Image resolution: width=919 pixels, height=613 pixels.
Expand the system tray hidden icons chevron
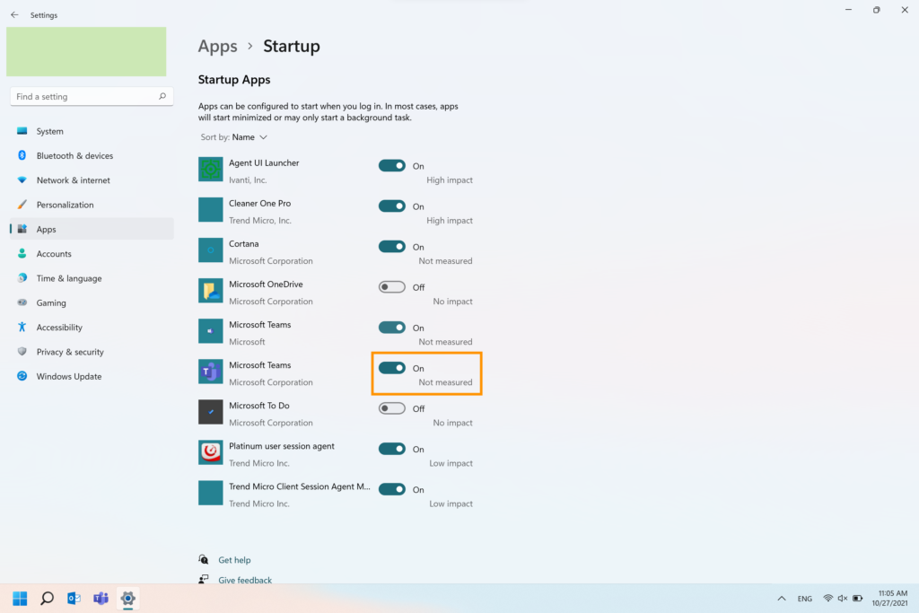[x=781, y=599]
